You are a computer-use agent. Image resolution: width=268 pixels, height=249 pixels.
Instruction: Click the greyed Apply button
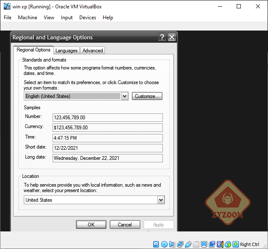point(159,224)
